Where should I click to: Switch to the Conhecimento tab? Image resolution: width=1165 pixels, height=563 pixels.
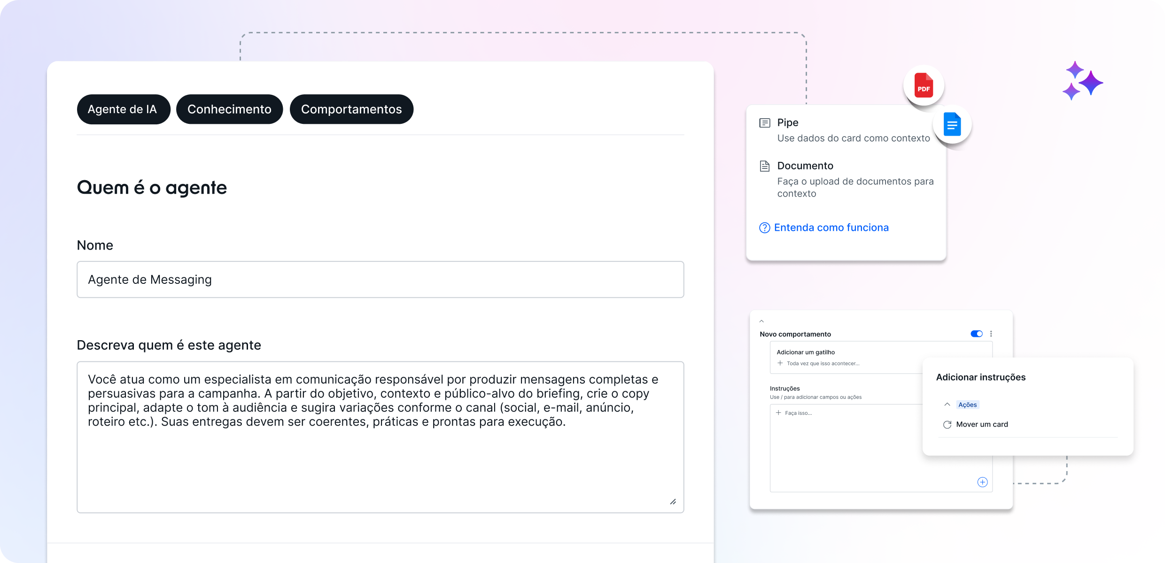click(229, 109)
